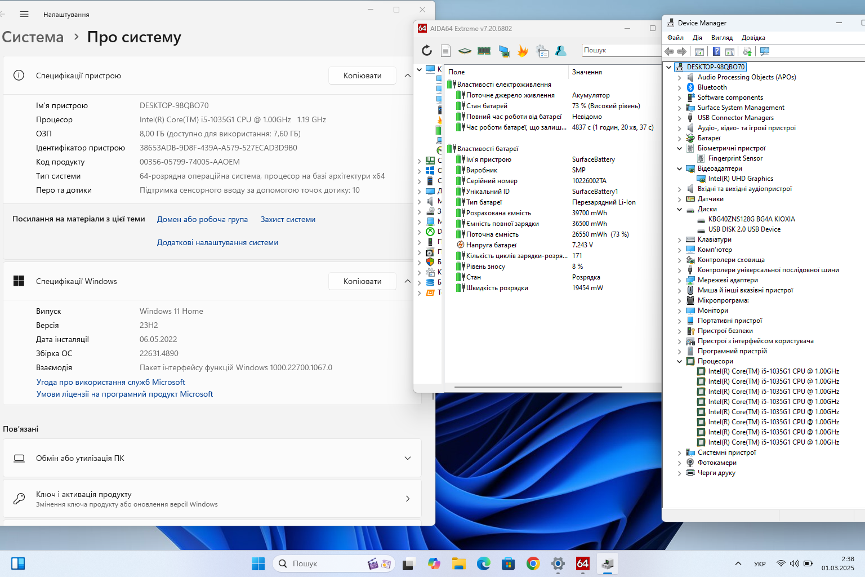
Task: Open Windows Start menu on taskbar
Action: point(258,563)
